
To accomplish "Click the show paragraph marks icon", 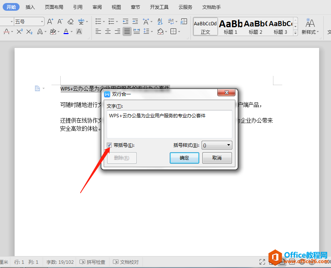I will [x=171, y=21].
